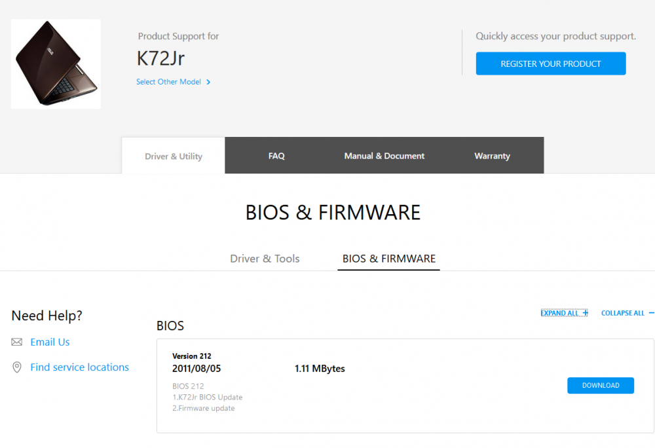Select the BIOS & FIRMWARE sub-tab
Screen dimensions: 655x448
(389, 259)
